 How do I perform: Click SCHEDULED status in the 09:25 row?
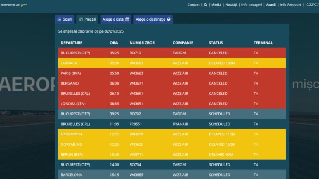tap(220, 114)
